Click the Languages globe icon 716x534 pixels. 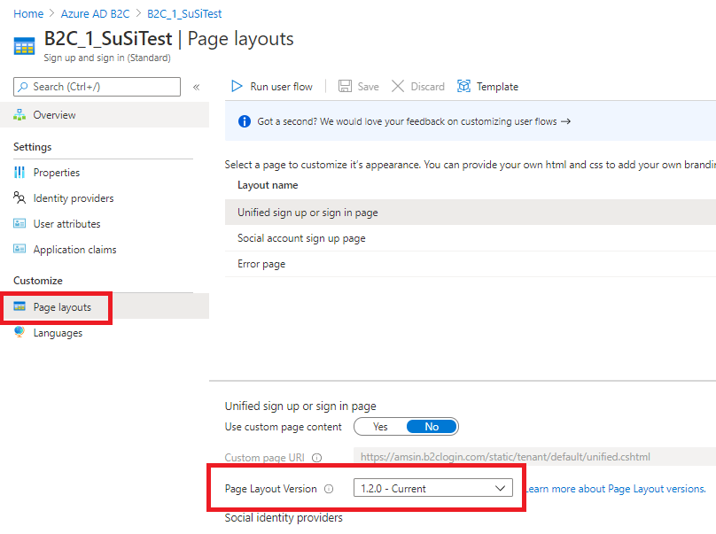click(19, 332)
